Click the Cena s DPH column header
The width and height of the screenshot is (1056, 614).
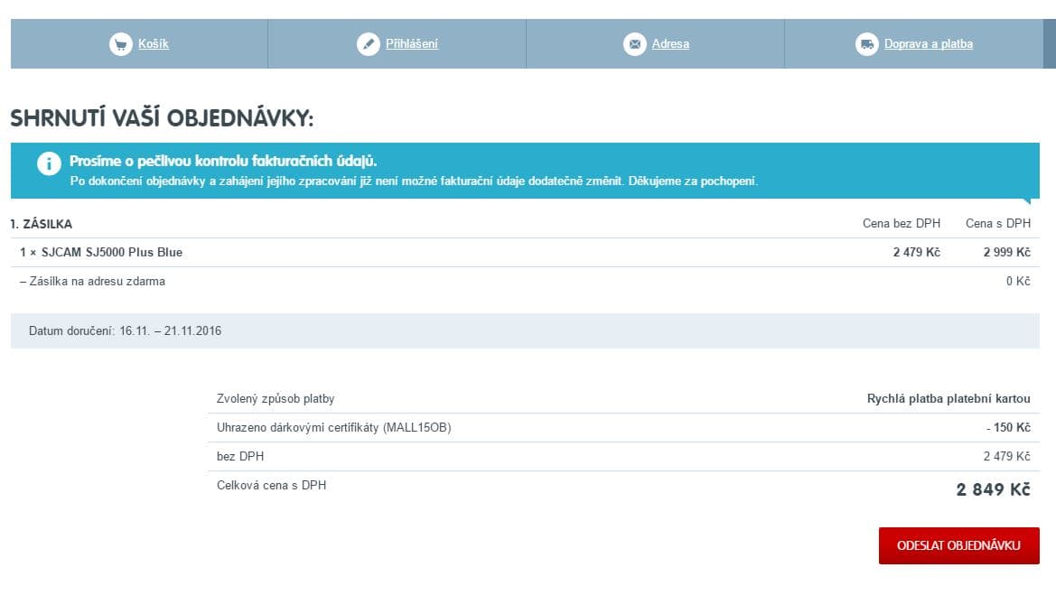tap(998, 224)
